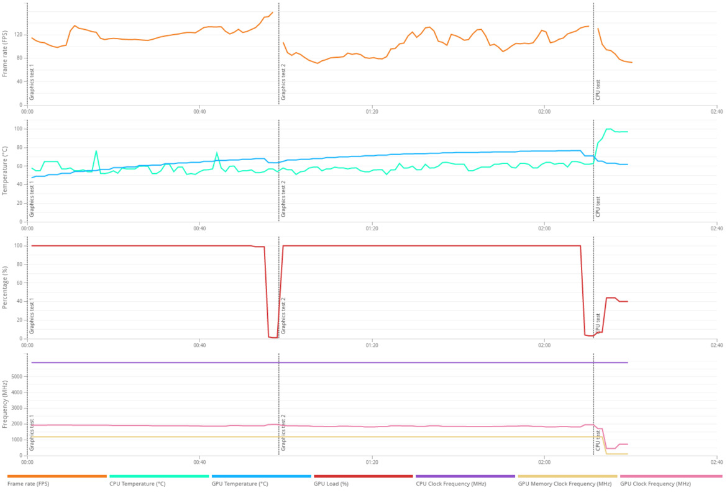This screenshot has height=493, width=727.
Task: Toggle the 'GPU Load (%)' legend label
Action: [331, 484]
